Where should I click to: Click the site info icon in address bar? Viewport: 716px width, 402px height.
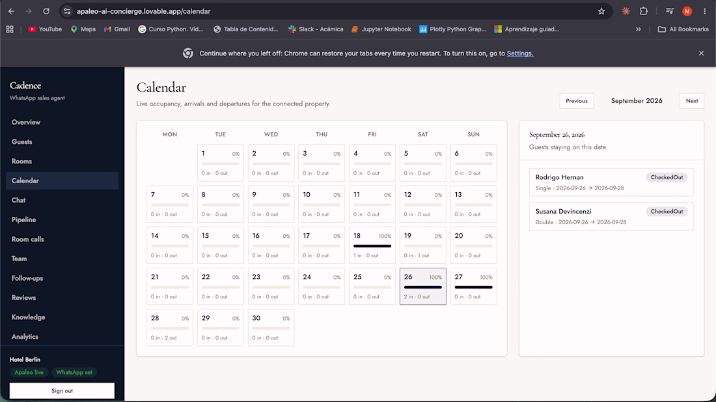click(x=67, y=12)
